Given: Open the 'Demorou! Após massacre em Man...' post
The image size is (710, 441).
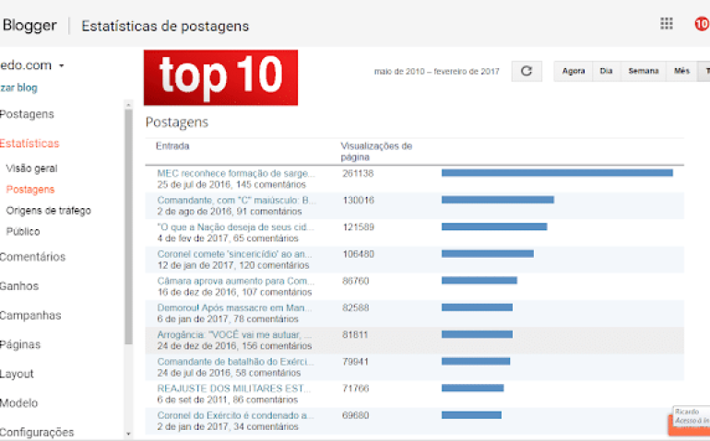Looking at the screenshot, I should coord(234,308).
